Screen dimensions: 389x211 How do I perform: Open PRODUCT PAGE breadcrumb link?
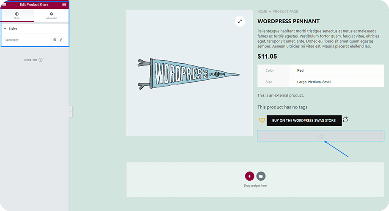(x=285, y=12)
